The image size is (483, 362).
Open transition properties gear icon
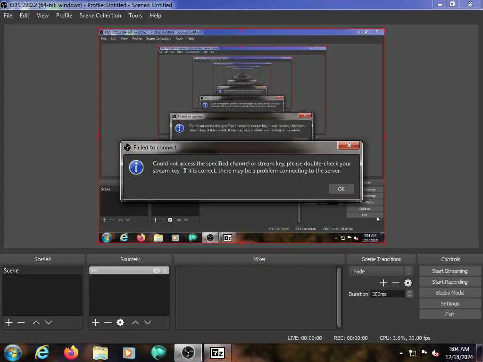[x=408, y=283]
